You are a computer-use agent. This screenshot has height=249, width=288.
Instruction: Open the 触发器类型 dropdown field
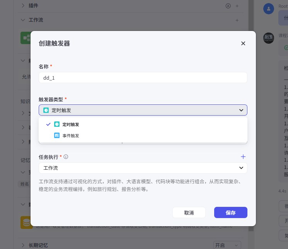click(143, 110)
